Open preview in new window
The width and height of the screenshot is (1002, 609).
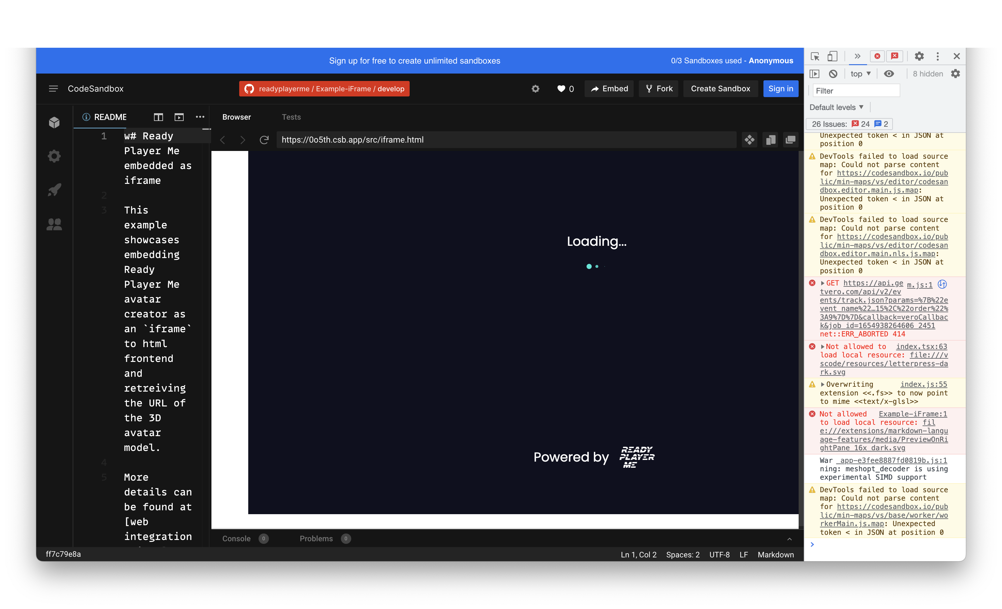(x=790, y=140)
